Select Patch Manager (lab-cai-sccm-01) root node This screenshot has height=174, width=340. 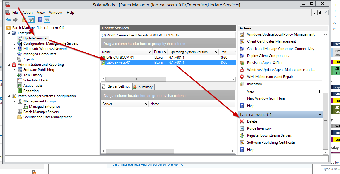pyautogui.click(x=38, y=28)
